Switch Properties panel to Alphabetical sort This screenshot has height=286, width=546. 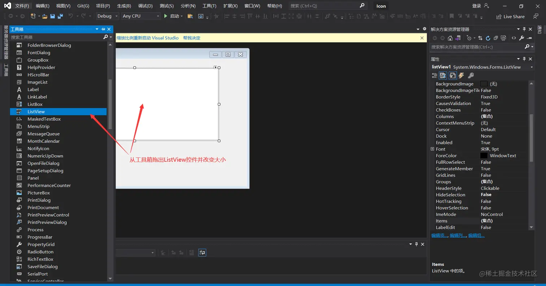(443, 75)
